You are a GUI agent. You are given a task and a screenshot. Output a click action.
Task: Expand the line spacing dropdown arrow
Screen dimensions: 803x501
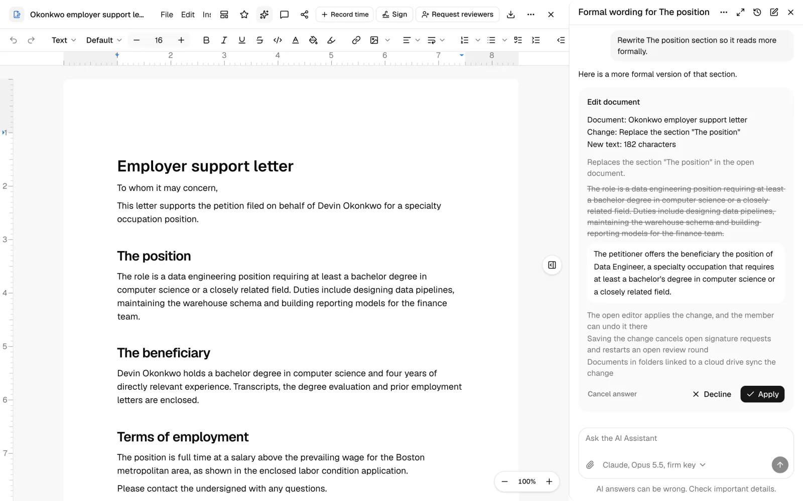[x=442, y=40]
